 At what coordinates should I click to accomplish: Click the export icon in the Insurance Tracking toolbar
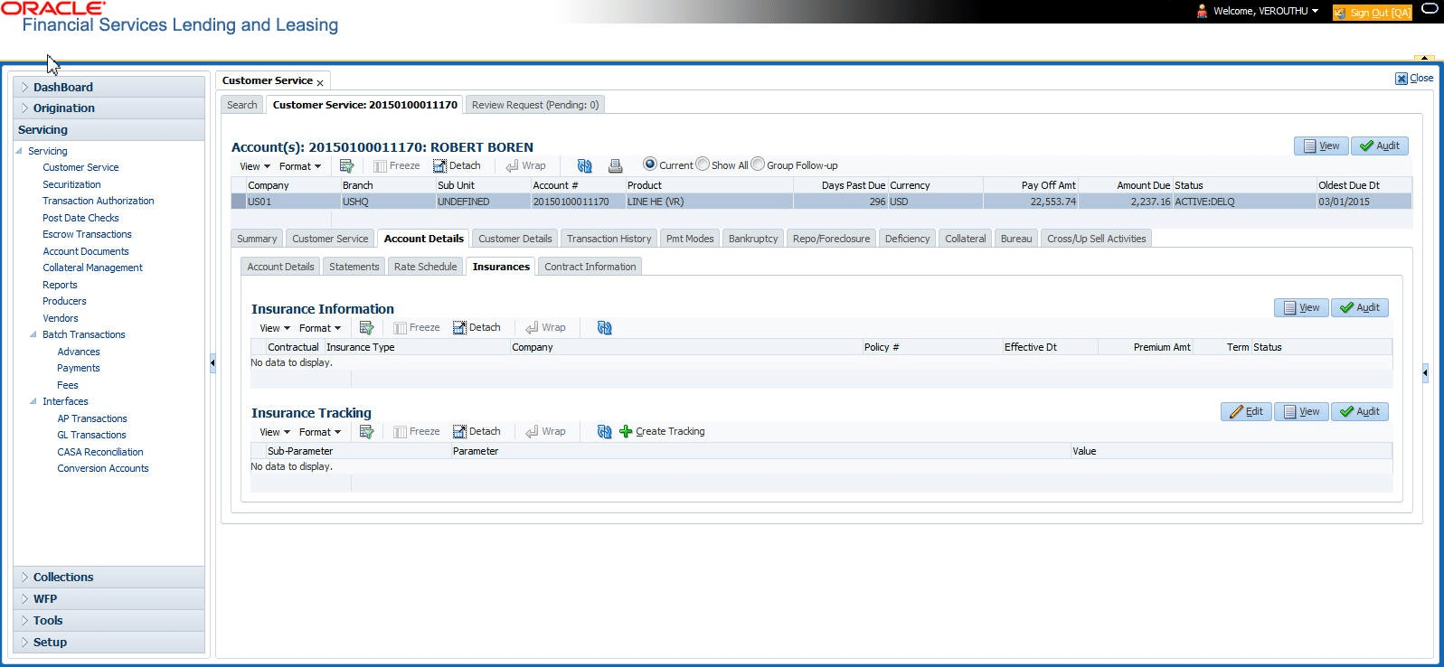(366, 432)
